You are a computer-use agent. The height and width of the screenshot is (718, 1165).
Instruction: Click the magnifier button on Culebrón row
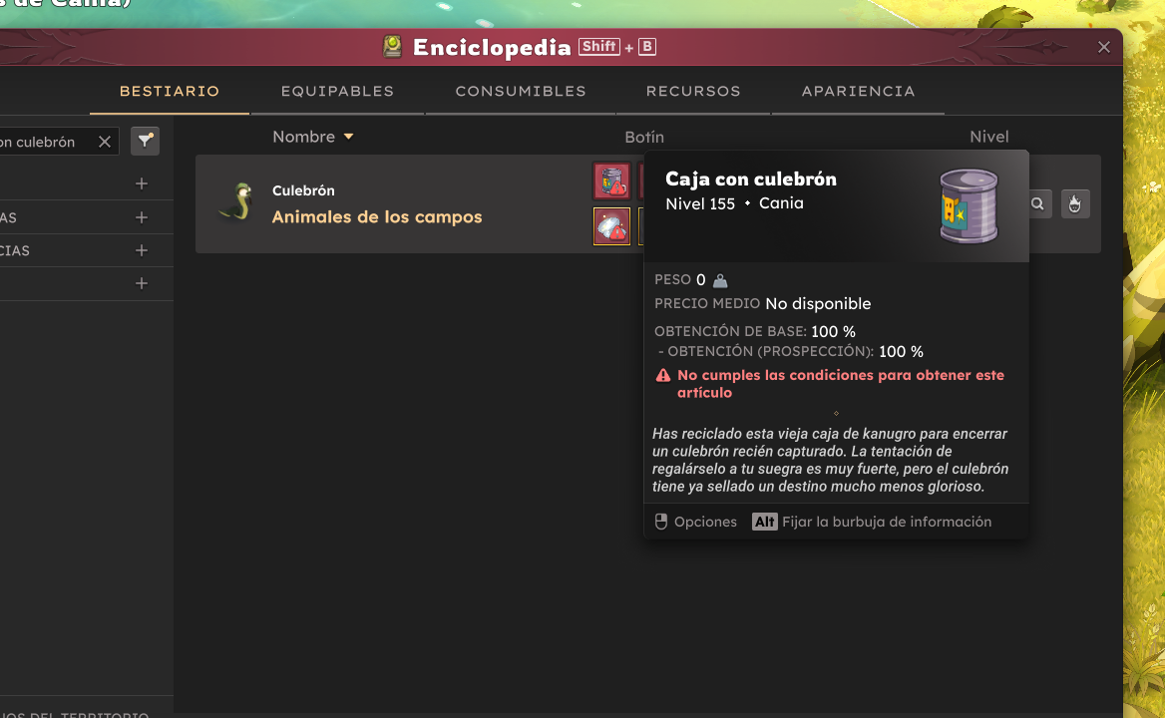click(1037, 204)
